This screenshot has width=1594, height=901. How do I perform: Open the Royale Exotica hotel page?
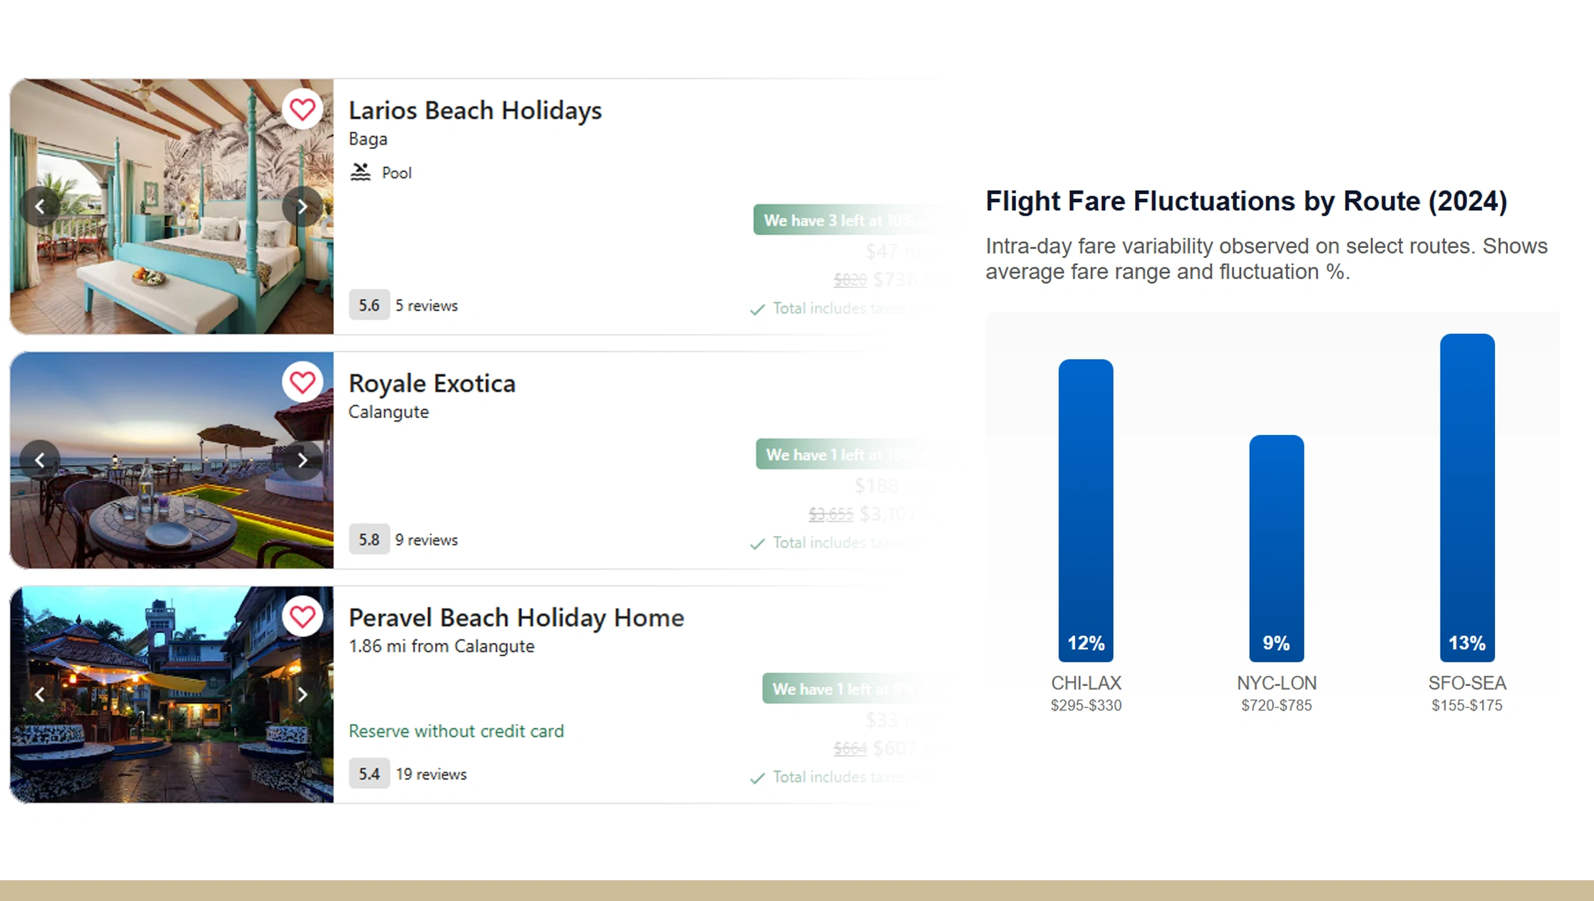tap(432, 383)
